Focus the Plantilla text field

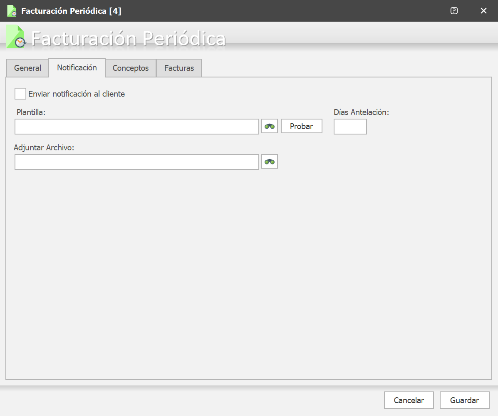137,127
